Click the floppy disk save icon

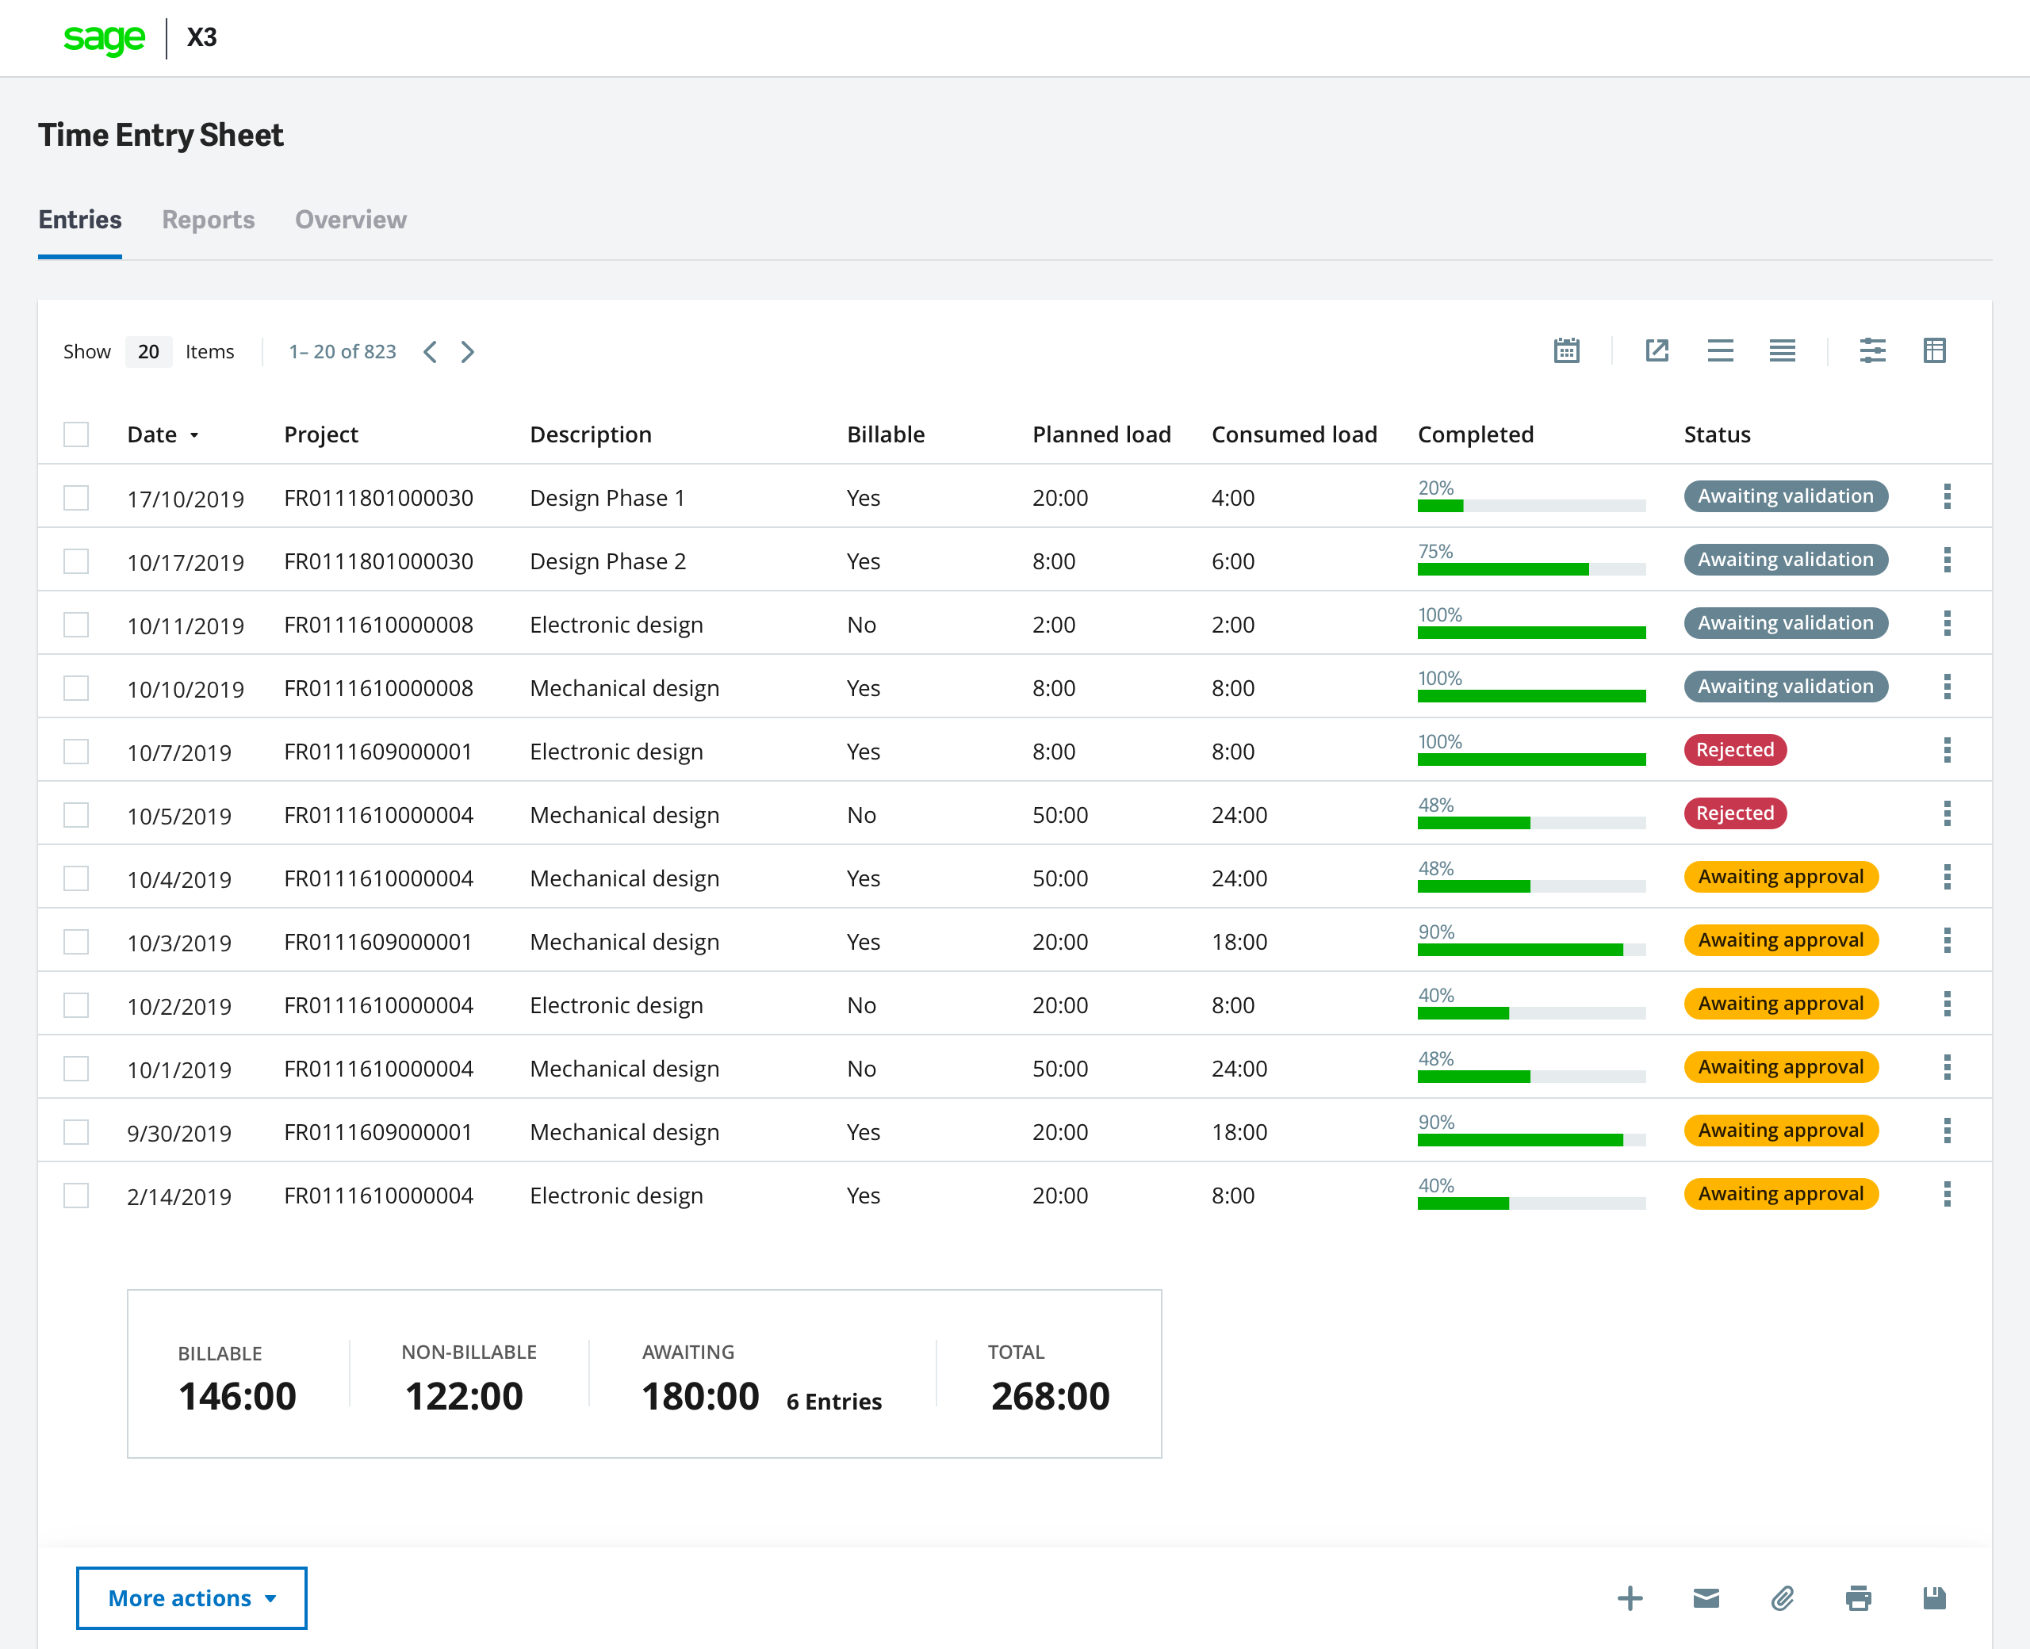click(x=1934, y=1598)
